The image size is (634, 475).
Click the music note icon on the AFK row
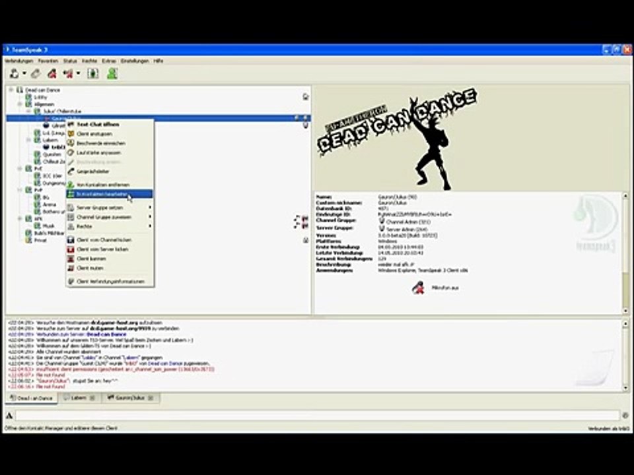(297, 218)
